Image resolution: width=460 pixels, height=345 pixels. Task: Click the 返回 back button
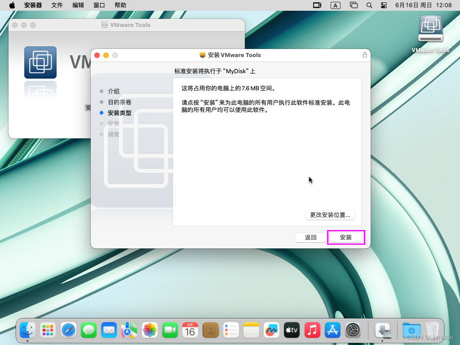click(311, 237)
